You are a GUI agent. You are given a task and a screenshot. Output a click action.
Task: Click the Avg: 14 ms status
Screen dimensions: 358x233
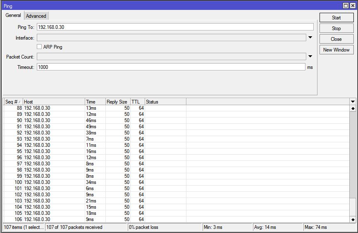click(265, 227)
